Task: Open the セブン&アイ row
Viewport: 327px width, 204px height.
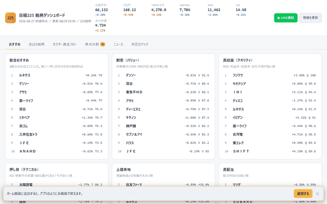Action: (163, 135)
